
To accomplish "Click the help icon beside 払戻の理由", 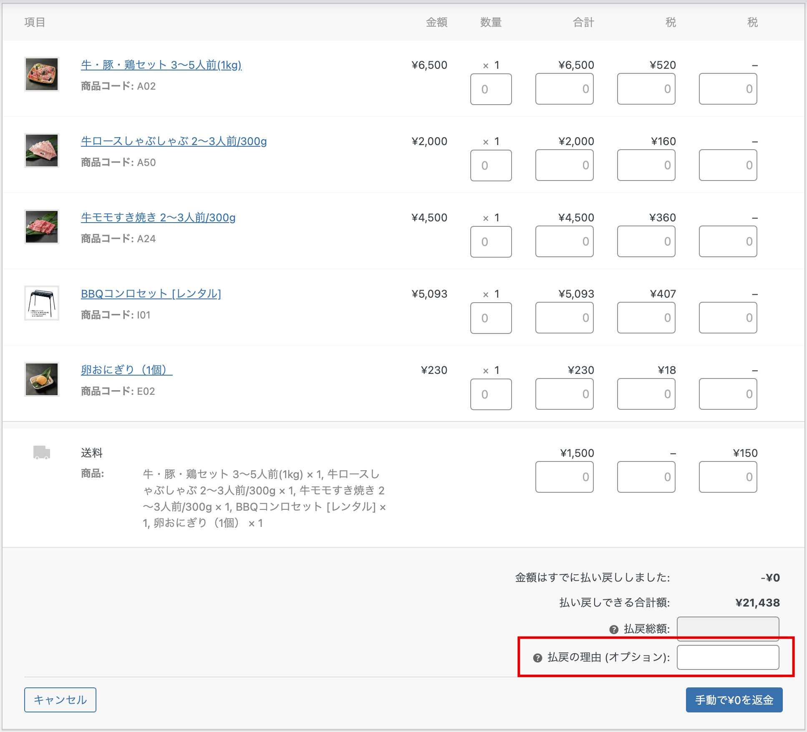I will click(537, 658).
